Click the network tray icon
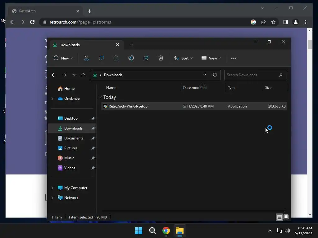The height and width of the screenshot is (238, 318). [x=280, y=231]
